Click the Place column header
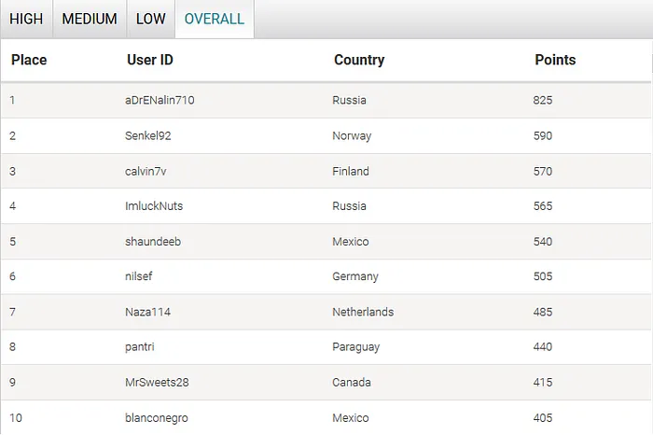The height and width of the screenshot is (435, 653). 29,60
